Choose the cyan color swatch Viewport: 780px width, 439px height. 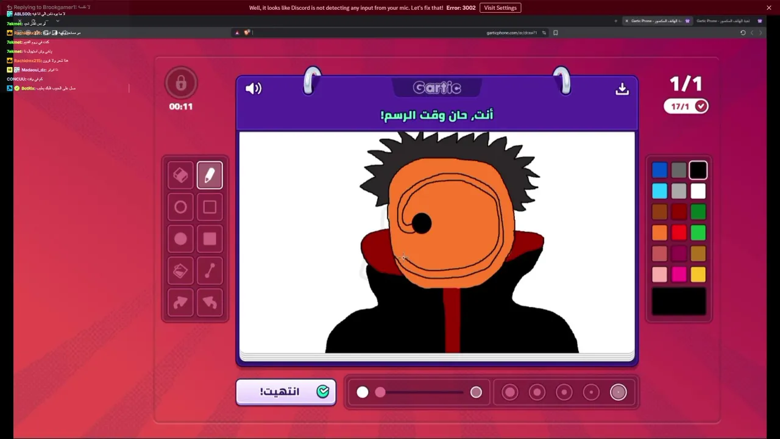(659, 191)
